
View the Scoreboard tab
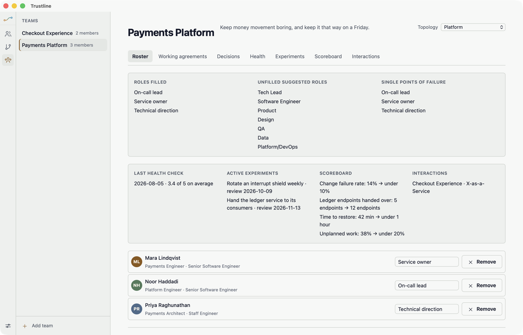[x=328, y=56]
